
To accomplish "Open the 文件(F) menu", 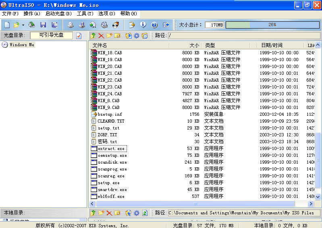I will coord(10,14).
